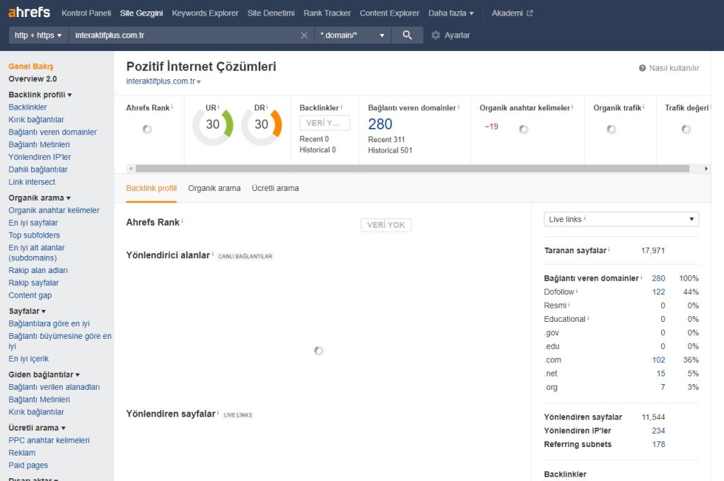Open Bağlantı verilen alanadları in sidebar

[x=54, y=387]
